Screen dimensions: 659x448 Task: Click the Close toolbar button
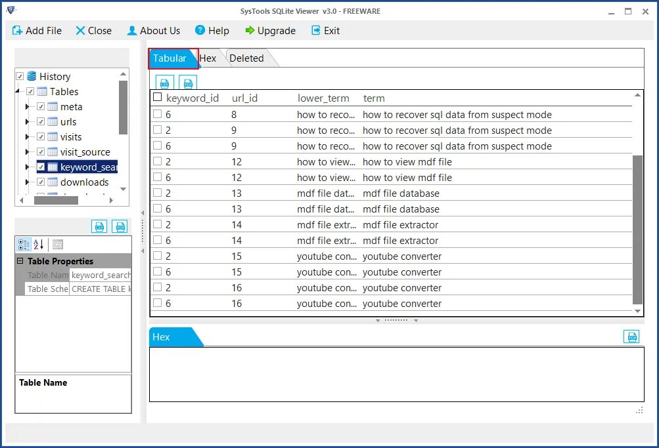point(93,31)
